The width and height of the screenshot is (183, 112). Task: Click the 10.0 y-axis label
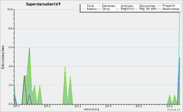pyautogui.click(x=10, y=9)
